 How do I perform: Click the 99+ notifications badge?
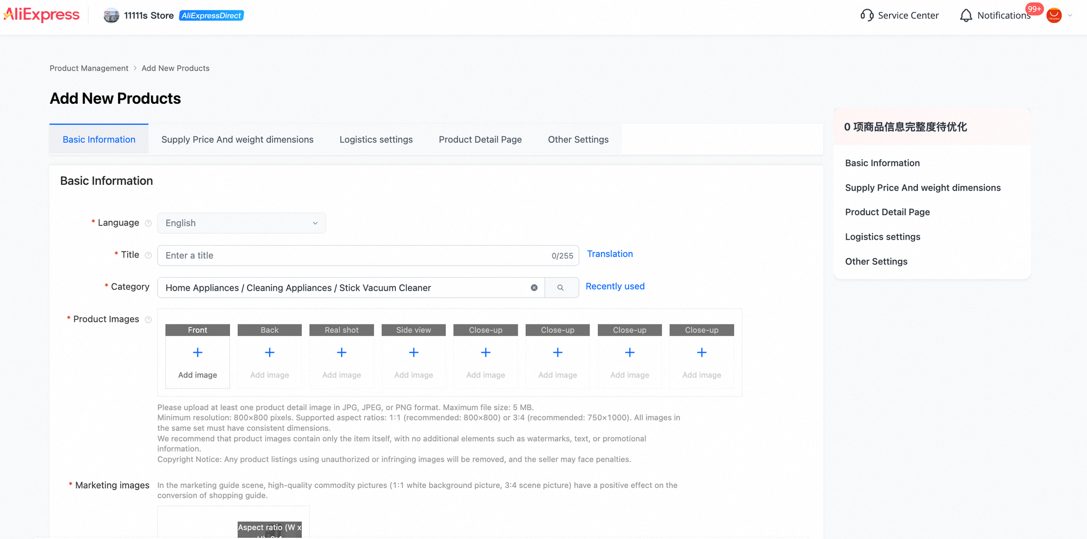pyautogui.click(x=1034, y=9)
